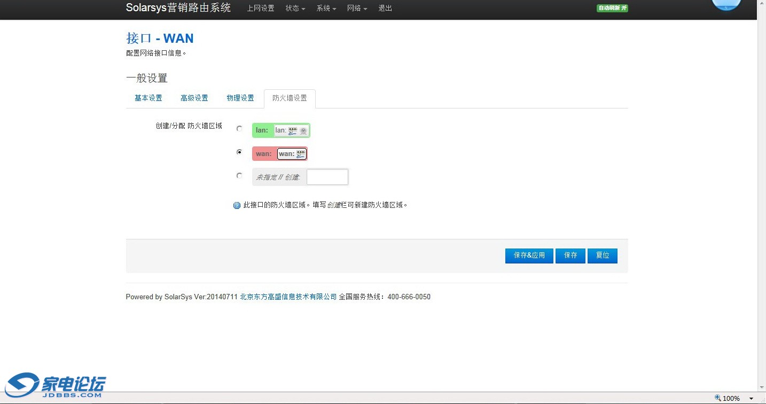Open the zoom level dropdown arrow
The image size is (766, 404).
coord(751,399)
